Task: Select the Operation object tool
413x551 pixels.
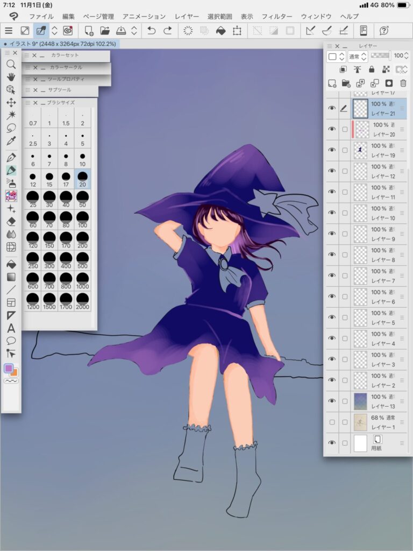Action: pos(11,90)
